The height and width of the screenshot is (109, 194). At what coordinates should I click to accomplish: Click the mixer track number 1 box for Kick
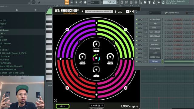click(145, 19)
